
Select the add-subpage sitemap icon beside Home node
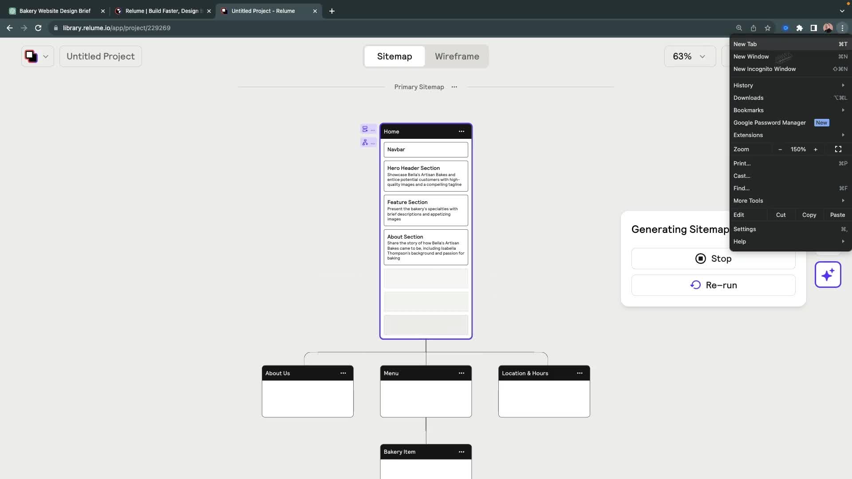[365, 142]
